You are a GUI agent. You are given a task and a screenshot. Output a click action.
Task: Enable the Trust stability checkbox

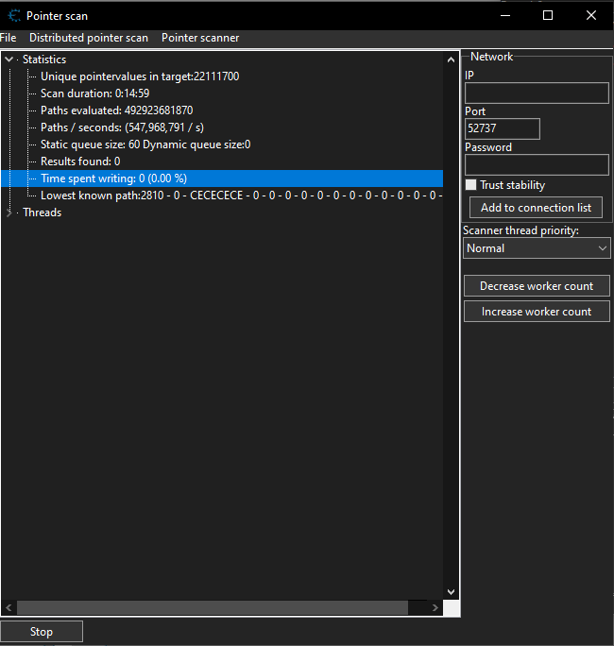[471, 185]
